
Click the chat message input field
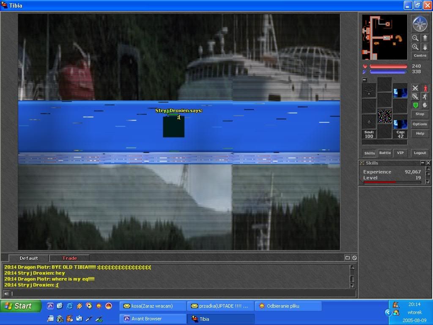coord(183,294)
